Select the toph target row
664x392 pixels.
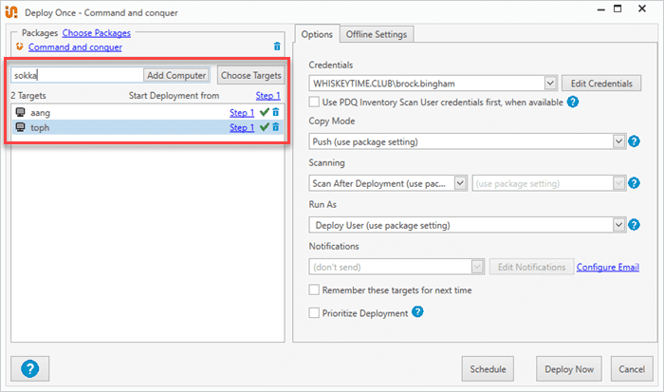click(x=148, y=127)
